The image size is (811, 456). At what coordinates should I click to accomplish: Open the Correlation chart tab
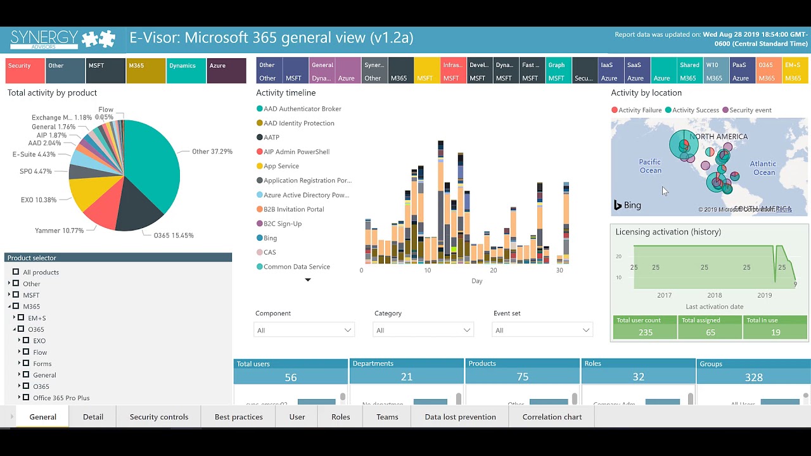pos(552,417)
